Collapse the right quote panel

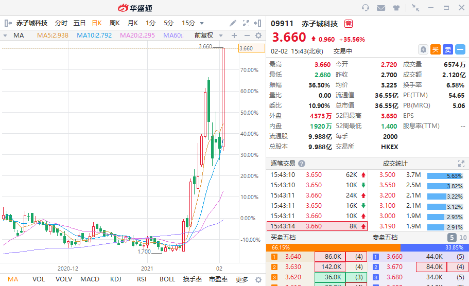pyautogui.click(x=257, y=23)
